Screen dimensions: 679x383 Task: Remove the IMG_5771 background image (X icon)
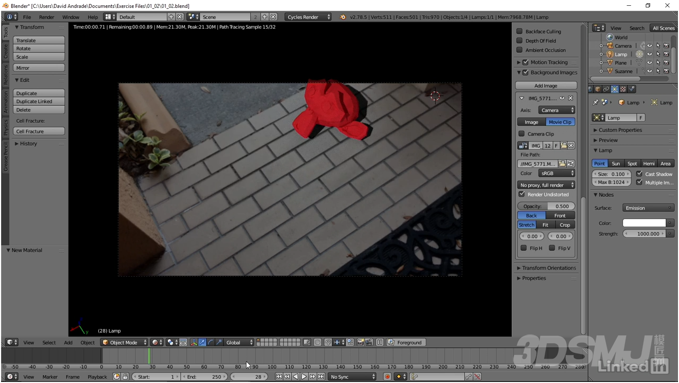coord(571,98)
